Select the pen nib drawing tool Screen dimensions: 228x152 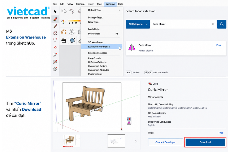pyautogui.click(x=55, y=54)
